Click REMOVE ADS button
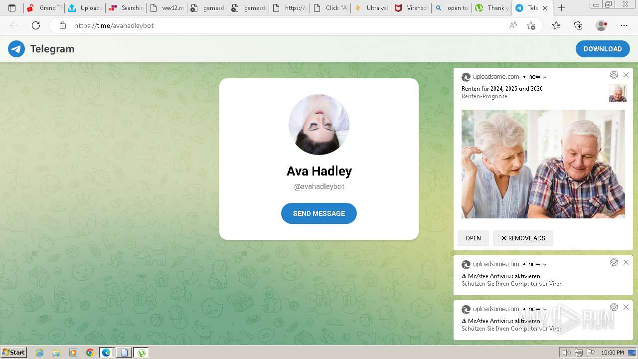 click(x=523, y=238)
